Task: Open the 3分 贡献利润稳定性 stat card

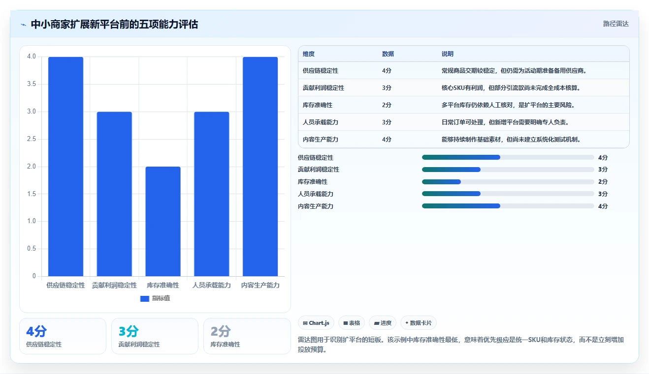Action: click(x=155, y=336)
